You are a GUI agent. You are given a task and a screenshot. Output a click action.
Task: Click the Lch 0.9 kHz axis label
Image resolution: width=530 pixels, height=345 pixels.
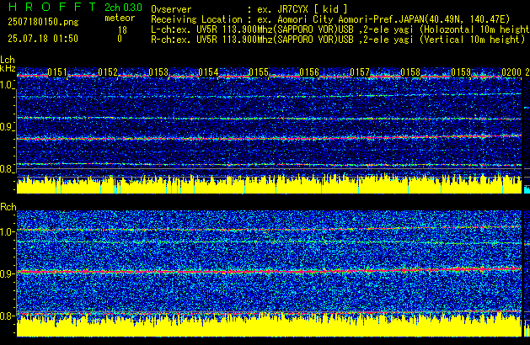click(7, 127)
